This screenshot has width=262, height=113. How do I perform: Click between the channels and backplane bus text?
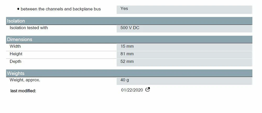tap(61, 9)
